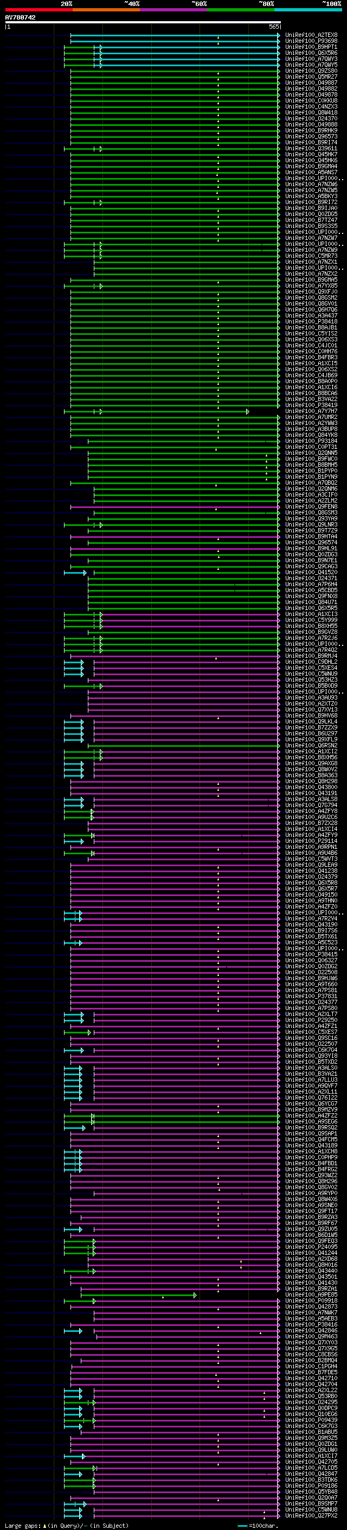347x1530 pixels.
Task: Click the orange ~40% identity legend segment
Action: (x=106, y=10)
